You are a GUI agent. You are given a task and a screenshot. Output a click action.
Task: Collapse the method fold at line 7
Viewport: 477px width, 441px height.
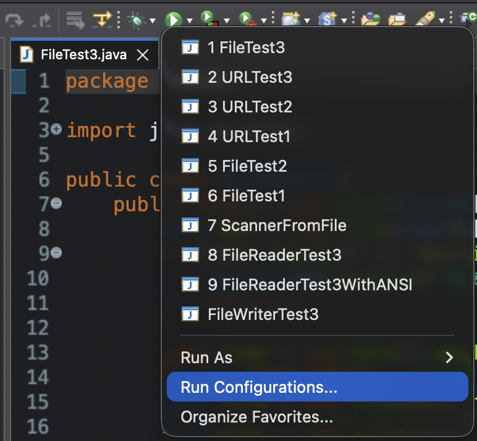[x=56, y=203]
